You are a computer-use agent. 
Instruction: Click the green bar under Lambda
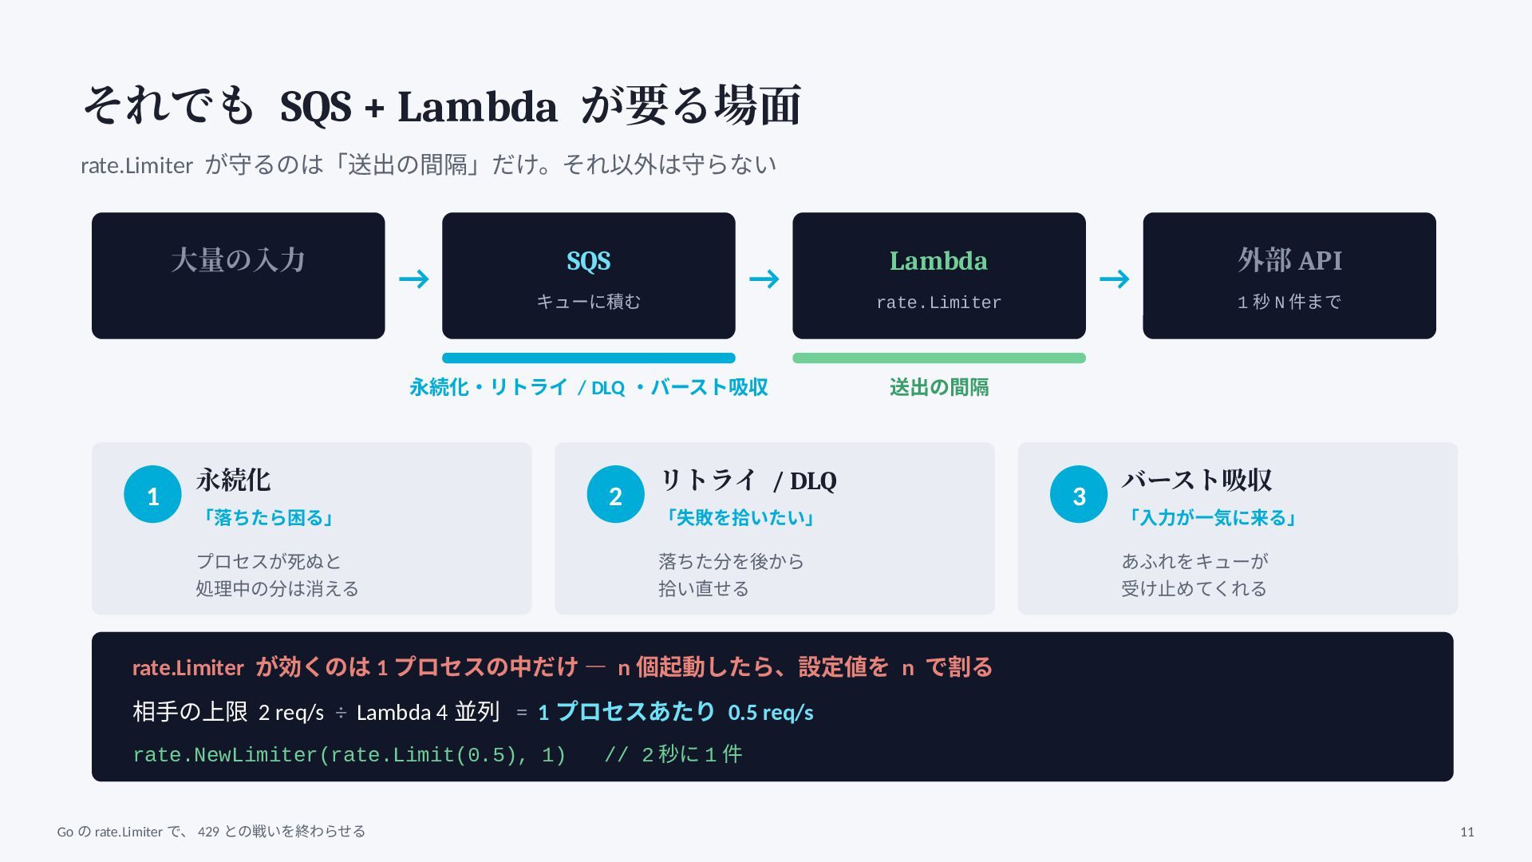click(939, 358)
